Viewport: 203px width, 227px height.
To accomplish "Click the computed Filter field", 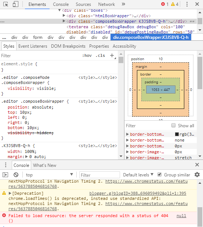I will tap(147, 125).
